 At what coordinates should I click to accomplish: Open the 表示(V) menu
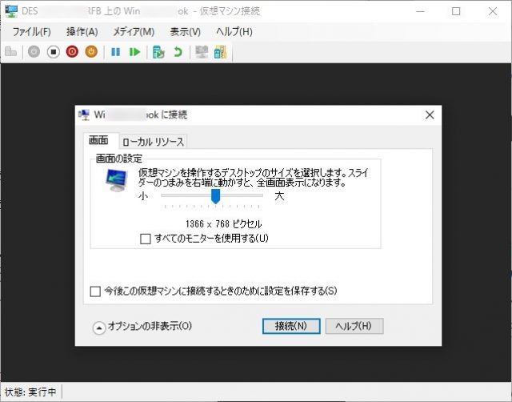185,32
